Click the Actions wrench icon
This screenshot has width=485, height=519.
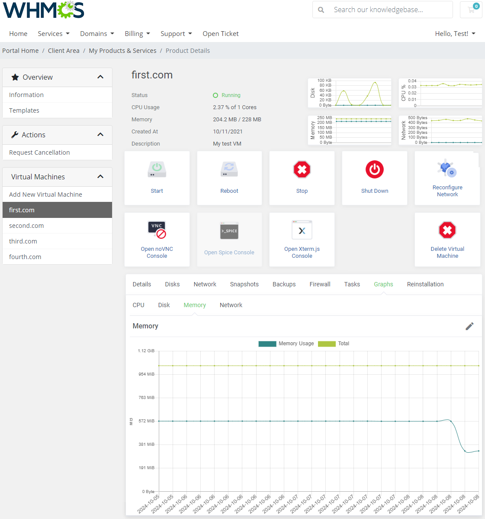click(15, 135)
